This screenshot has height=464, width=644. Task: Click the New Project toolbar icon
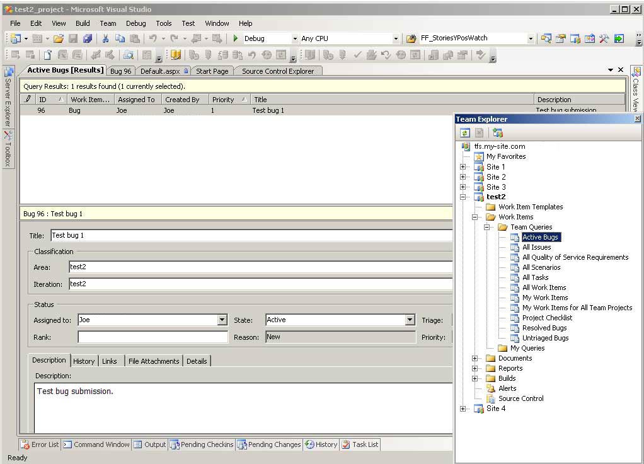(x=16, y=38)
